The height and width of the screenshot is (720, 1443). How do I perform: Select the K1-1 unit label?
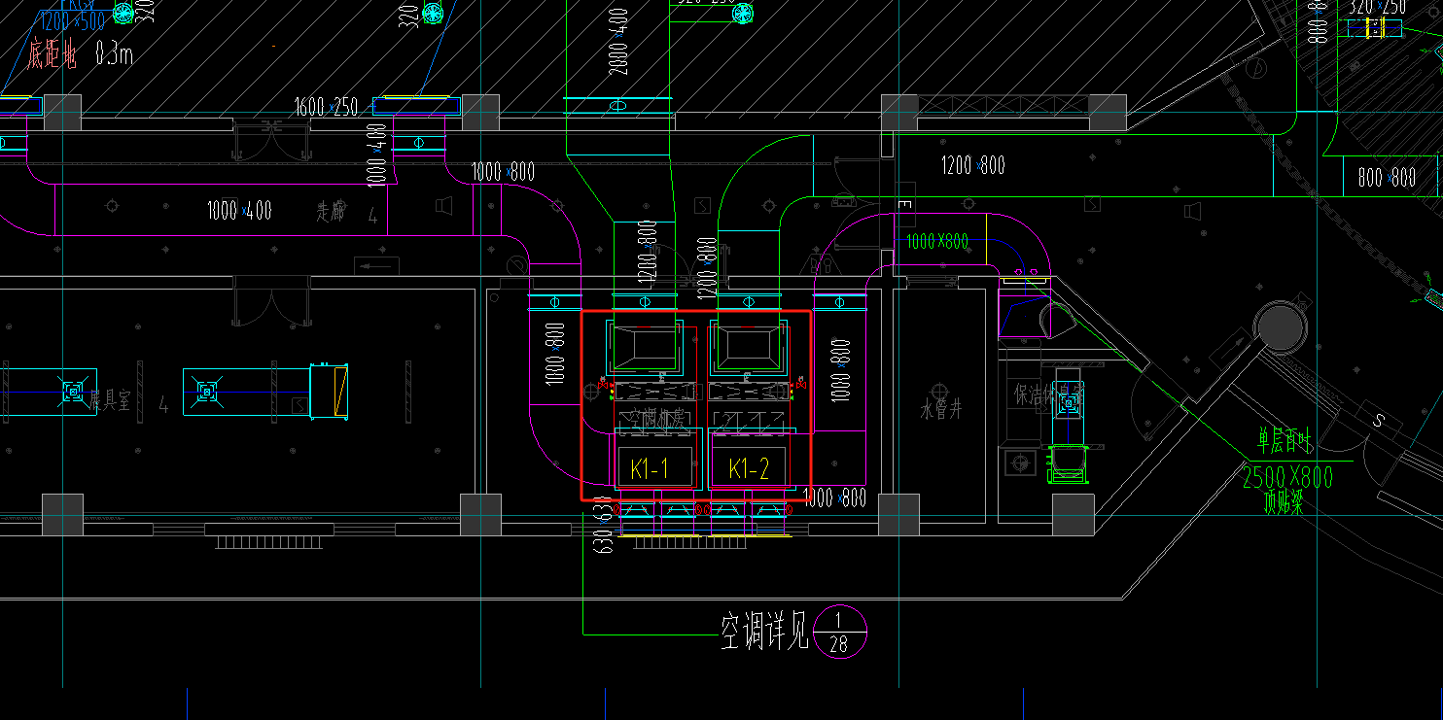point(650,469)
